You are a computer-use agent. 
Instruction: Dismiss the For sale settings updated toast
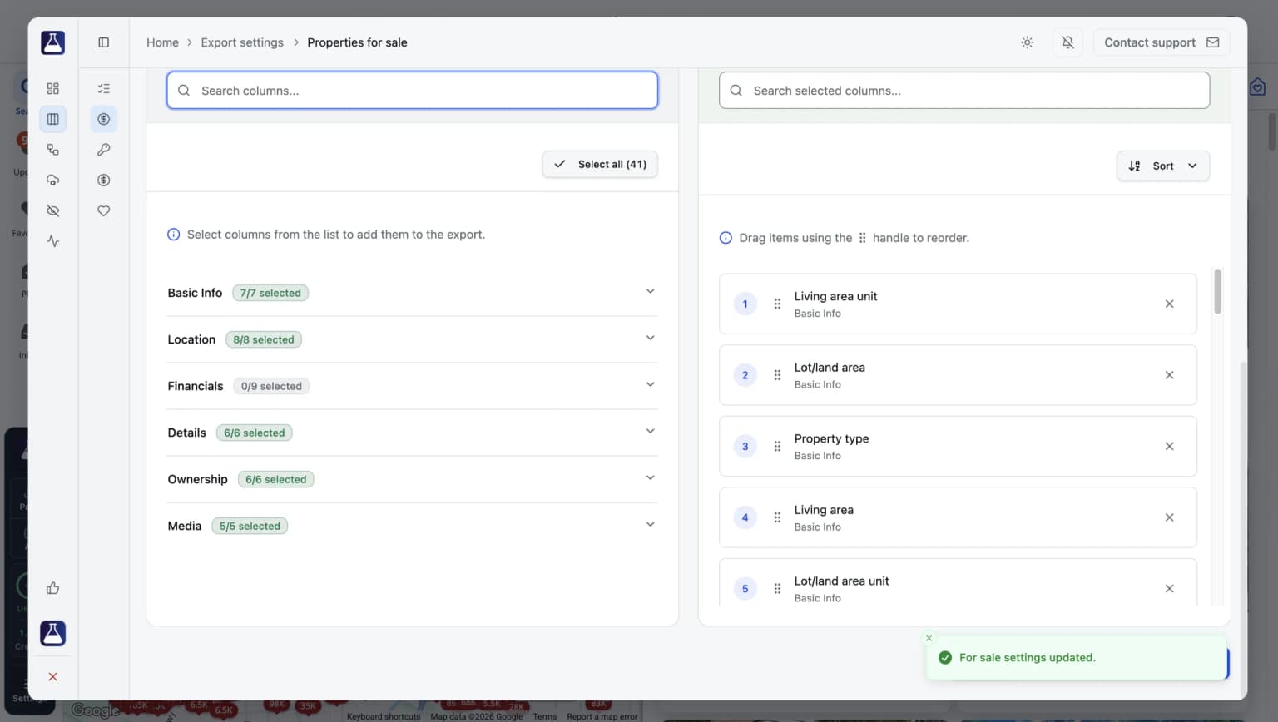929,638
